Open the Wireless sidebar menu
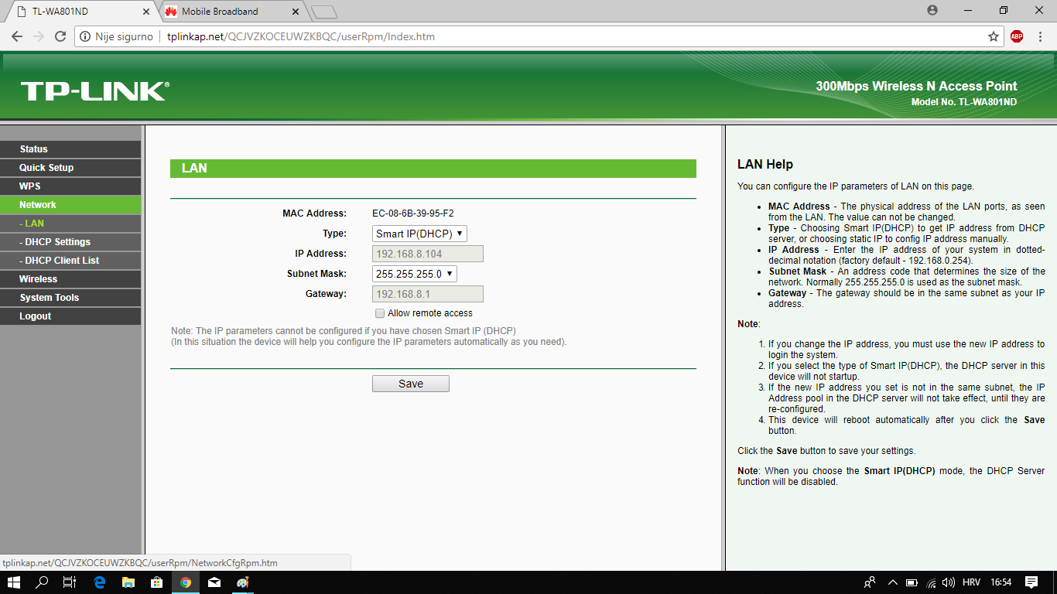 [x=70, y=279]
